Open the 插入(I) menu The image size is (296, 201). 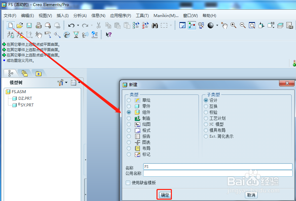tap(63, 16)
